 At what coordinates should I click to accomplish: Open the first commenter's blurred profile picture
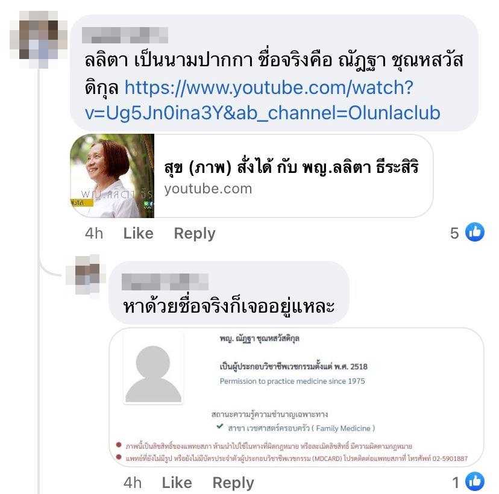(39, 39)
